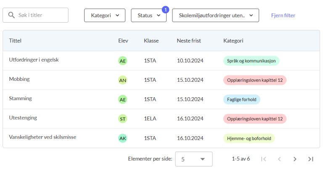323x176 pixels.
Task: Click the AK student avatar
Action: point(122,138)
